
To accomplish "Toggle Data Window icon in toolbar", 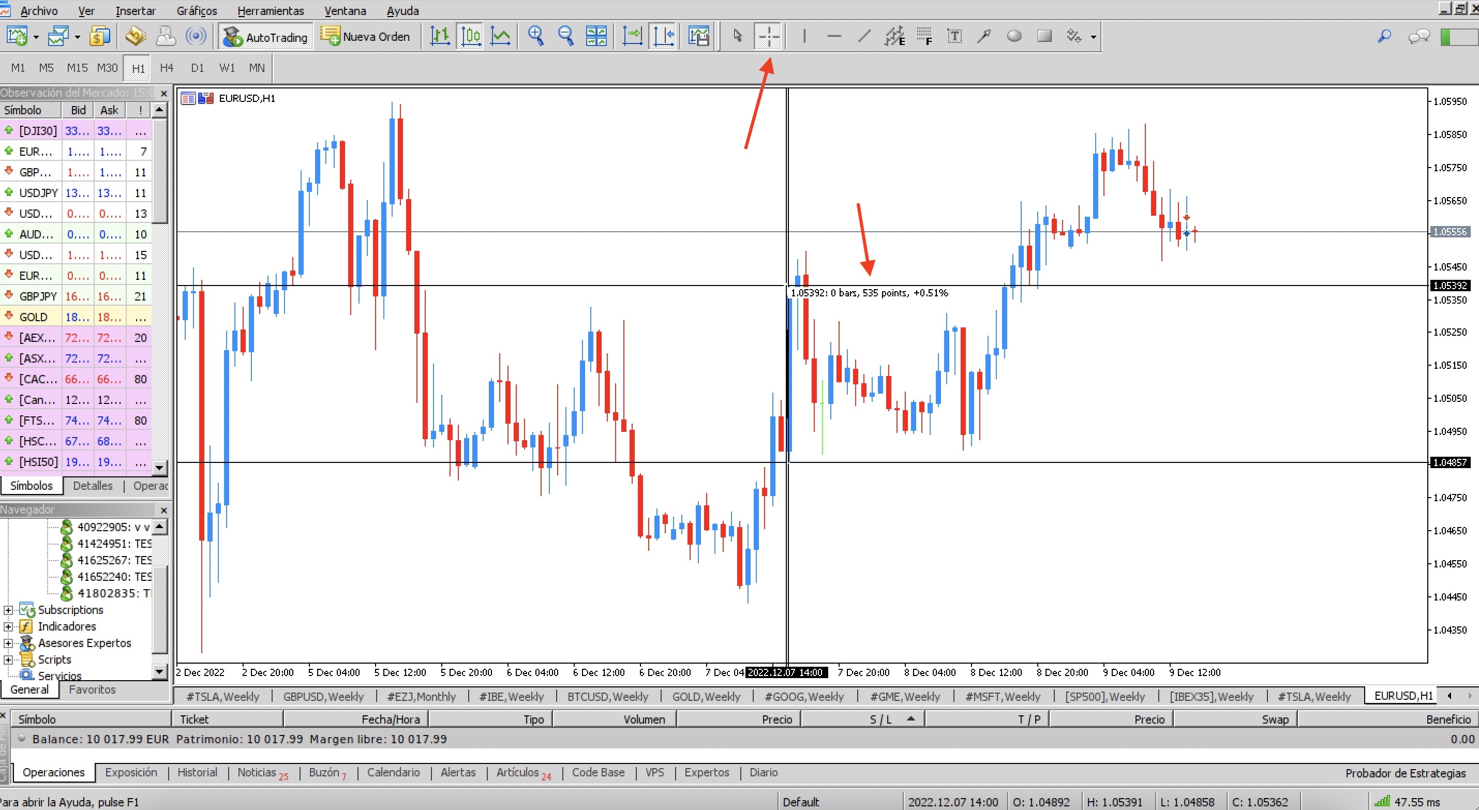I will tap(136, 37).
